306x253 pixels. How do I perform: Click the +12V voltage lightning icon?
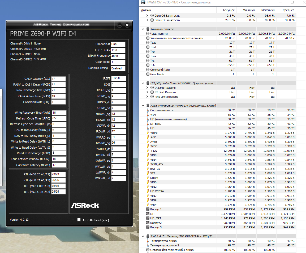coord(148,151)
